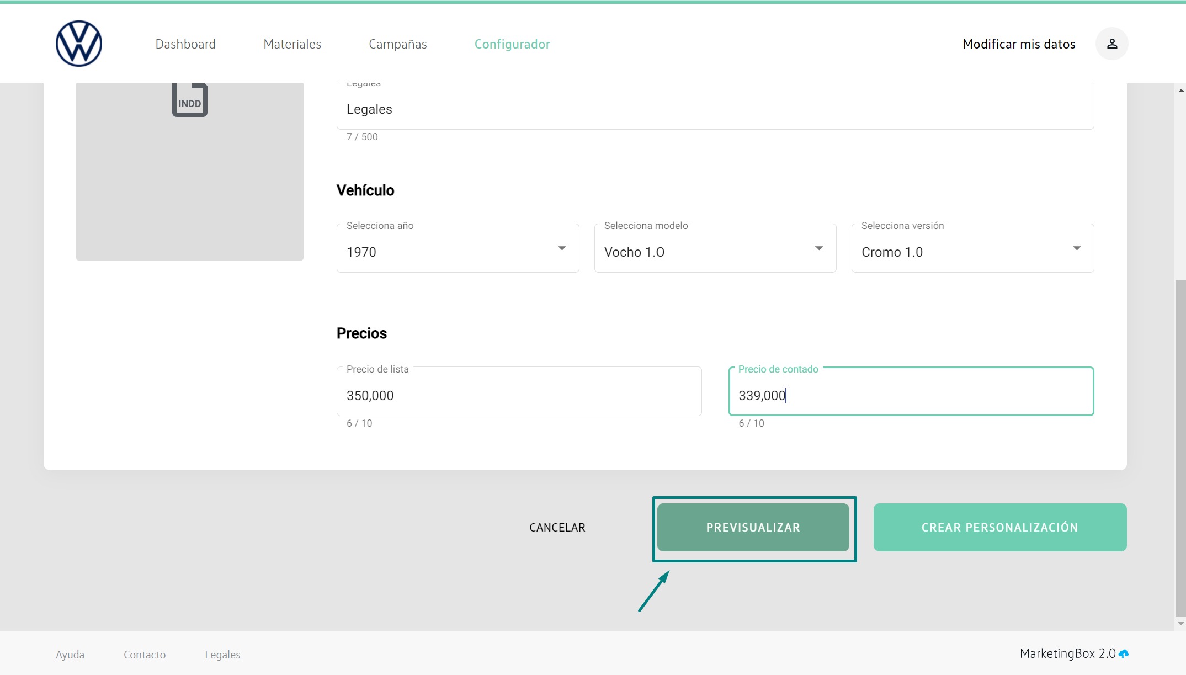The width and height of the screenshot is (1186, 675).
Task: Click the MarketingBox cloud icon
Action: 1124,653
